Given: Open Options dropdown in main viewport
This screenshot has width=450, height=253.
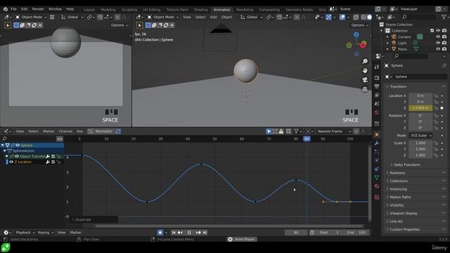Looking at the screenshot, I should point(360,25).
